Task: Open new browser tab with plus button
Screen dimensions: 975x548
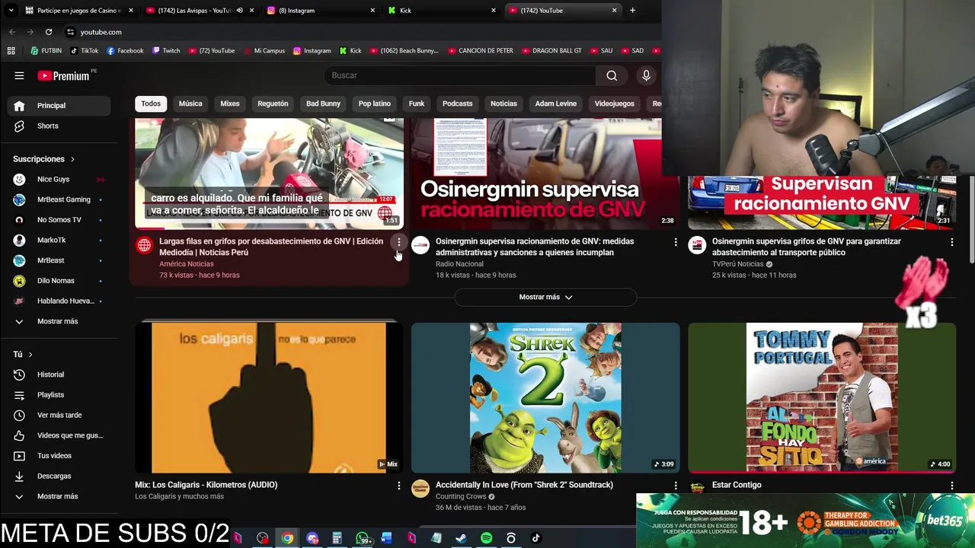Action: click(x=632, y=11)
